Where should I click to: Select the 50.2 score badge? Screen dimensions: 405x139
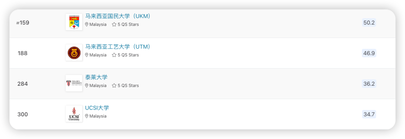point(369,23)
